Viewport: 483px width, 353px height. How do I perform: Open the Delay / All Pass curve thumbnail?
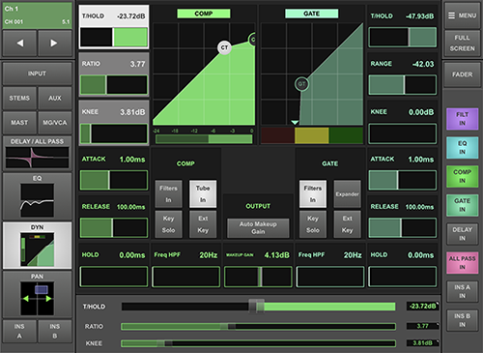38,154
